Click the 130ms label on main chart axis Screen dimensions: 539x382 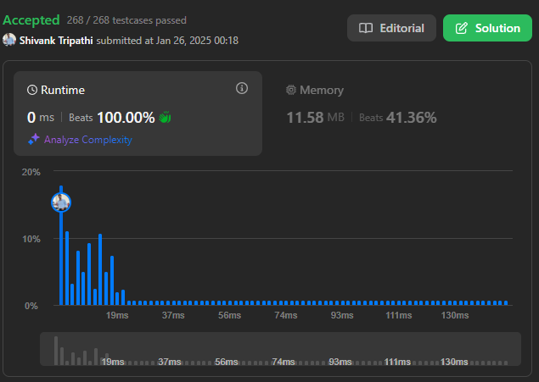[x=455, y=315]
